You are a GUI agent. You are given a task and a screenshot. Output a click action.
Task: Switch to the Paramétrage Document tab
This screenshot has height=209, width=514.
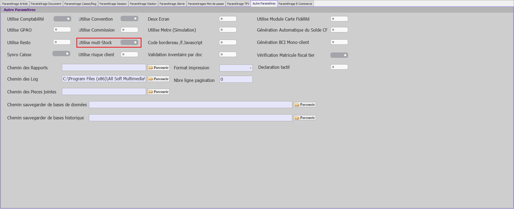pos(46,4)
